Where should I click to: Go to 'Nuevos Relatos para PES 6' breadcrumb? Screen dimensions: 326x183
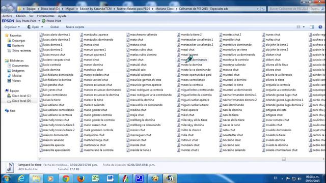click(133, 9)
